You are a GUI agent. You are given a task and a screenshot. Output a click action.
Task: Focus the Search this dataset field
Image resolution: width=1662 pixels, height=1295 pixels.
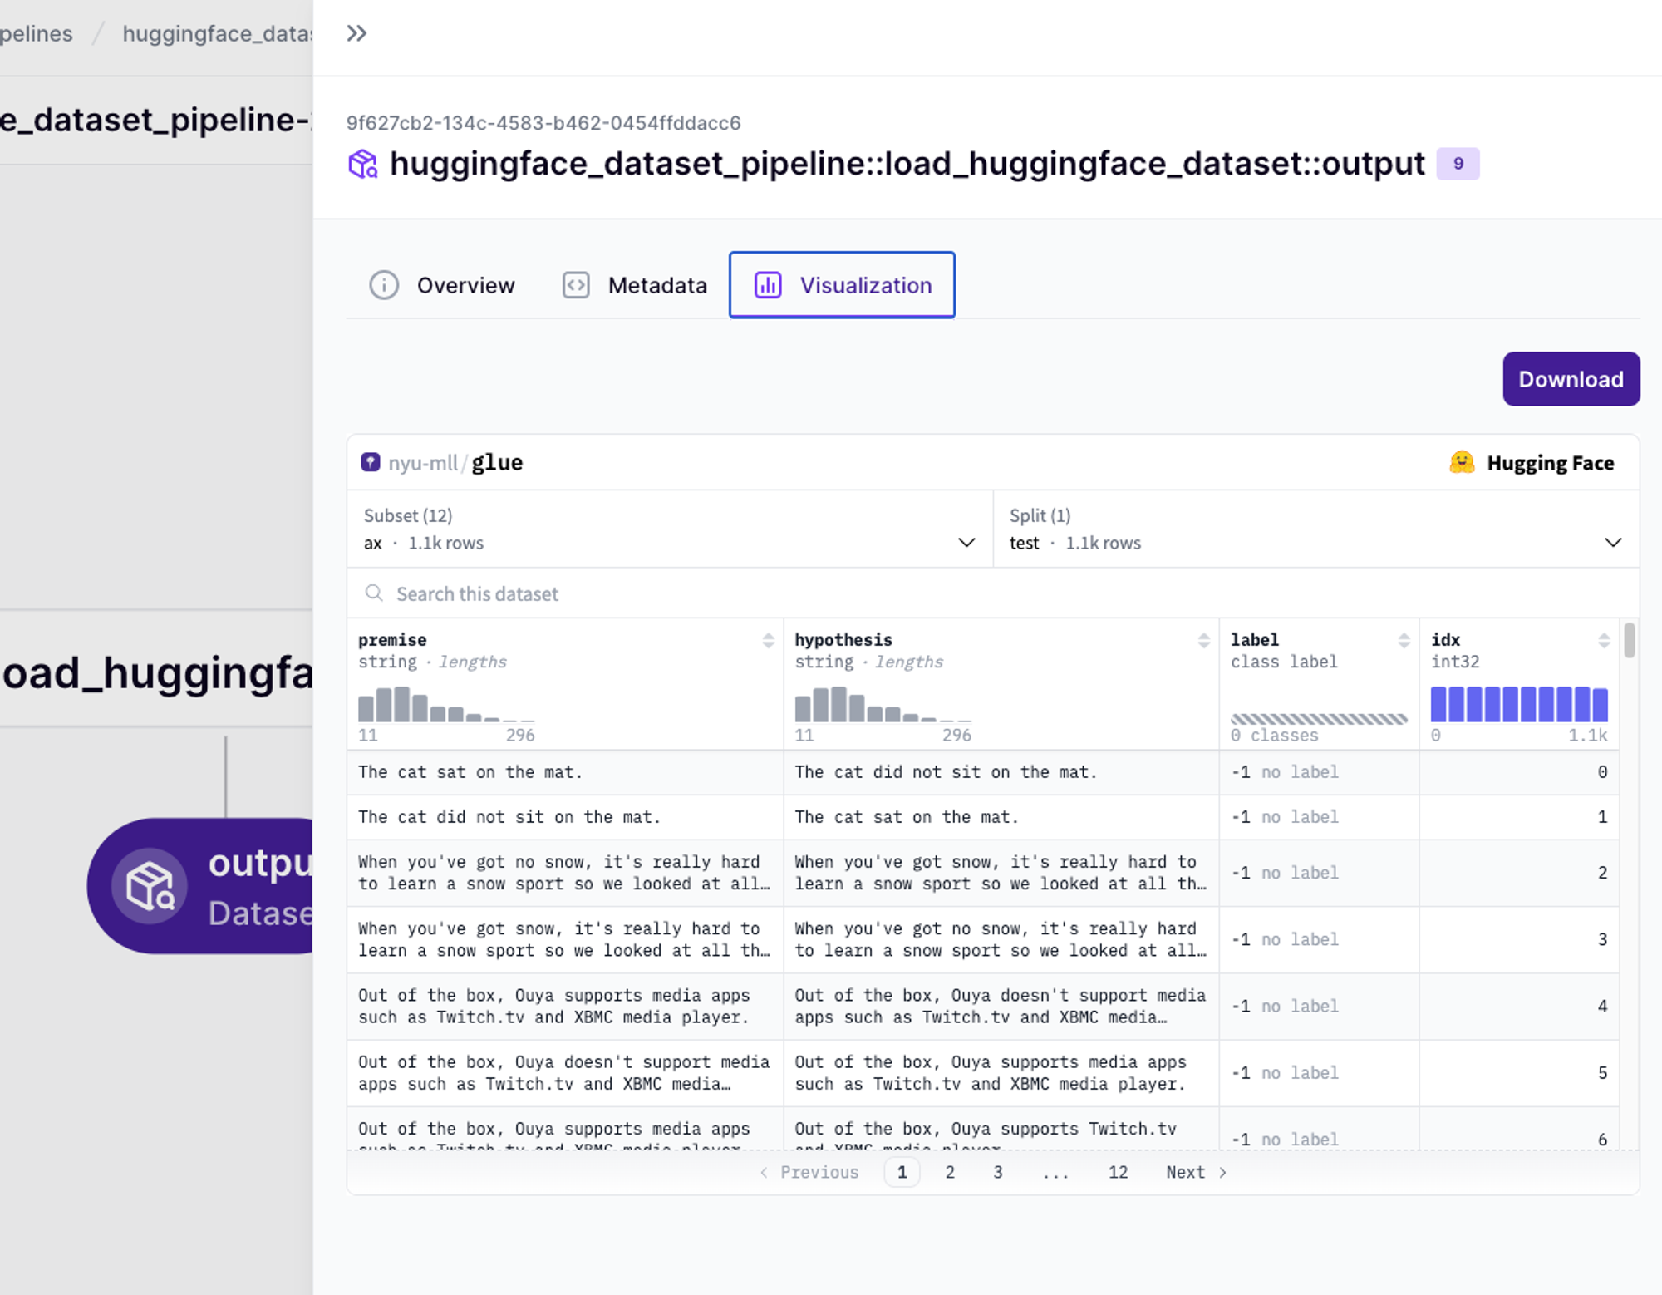[993, 593]
